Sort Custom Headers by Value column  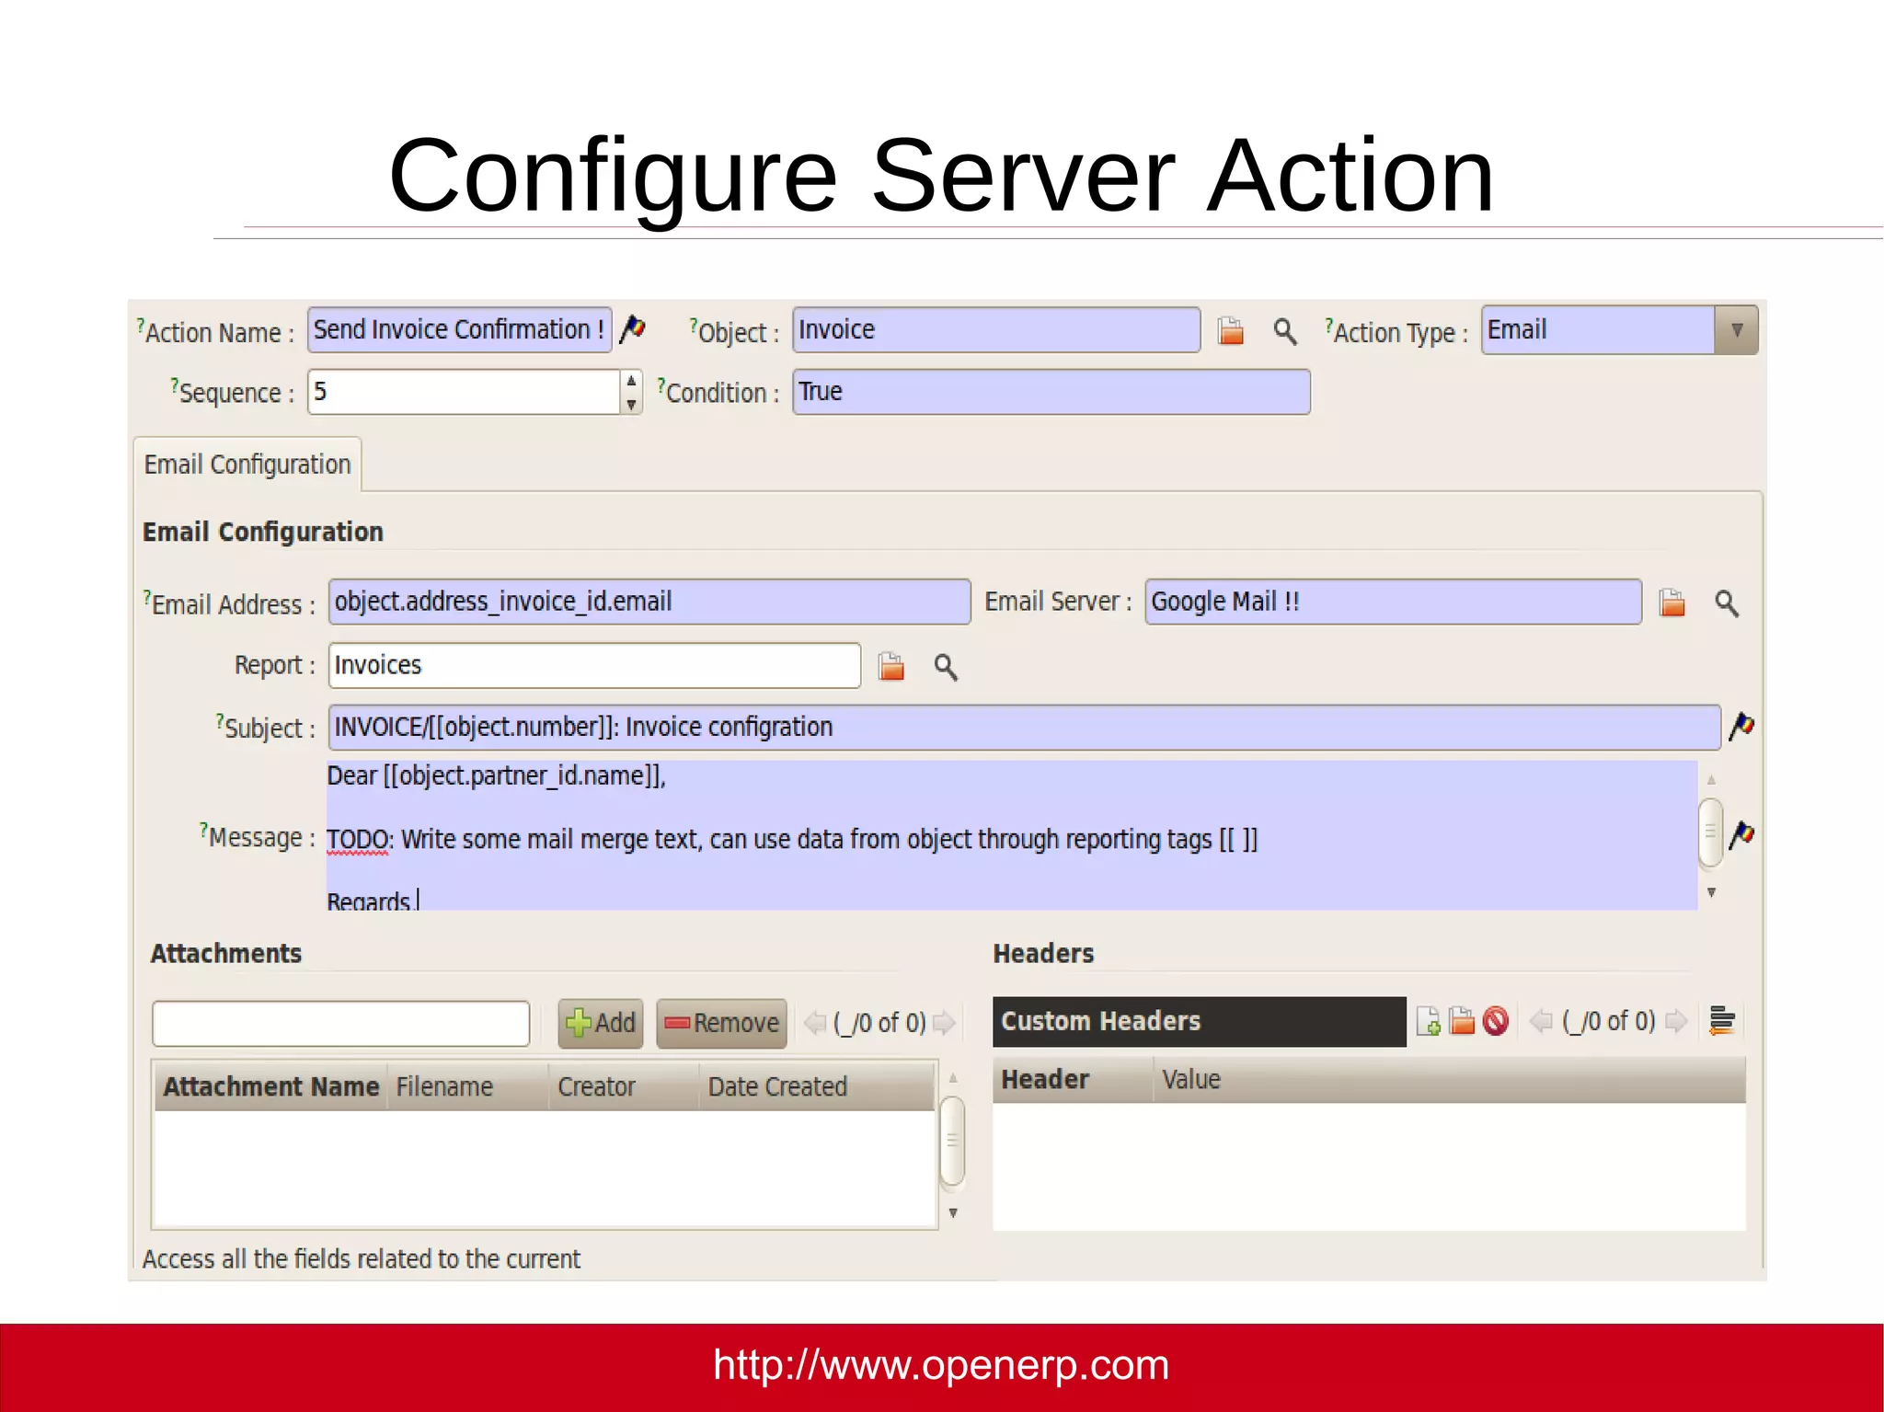(x=1449, y=1079)
